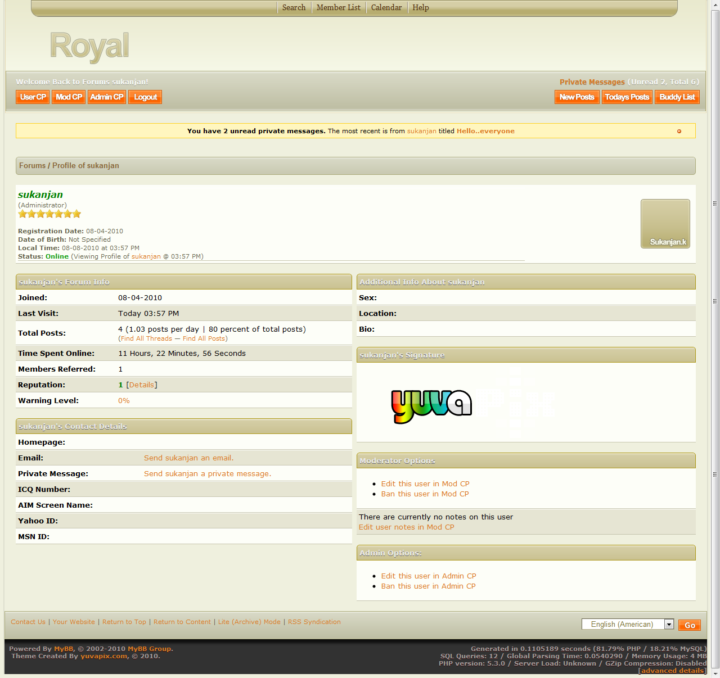Open the Member List page
Screen dimensions: 720x678
(338, 8)
